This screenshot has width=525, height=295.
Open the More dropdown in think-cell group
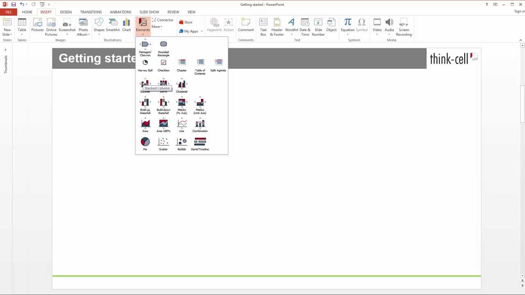[x=157, y=27]
